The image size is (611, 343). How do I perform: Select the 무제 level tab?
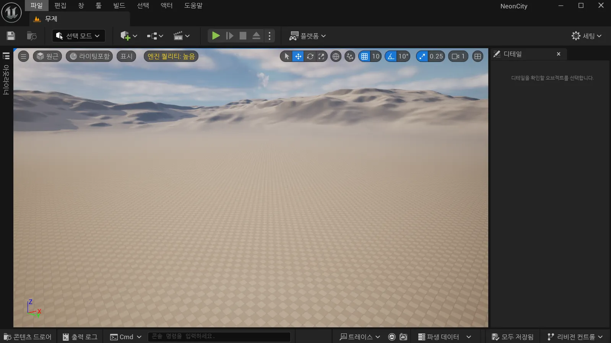click(x=80, y=19)
